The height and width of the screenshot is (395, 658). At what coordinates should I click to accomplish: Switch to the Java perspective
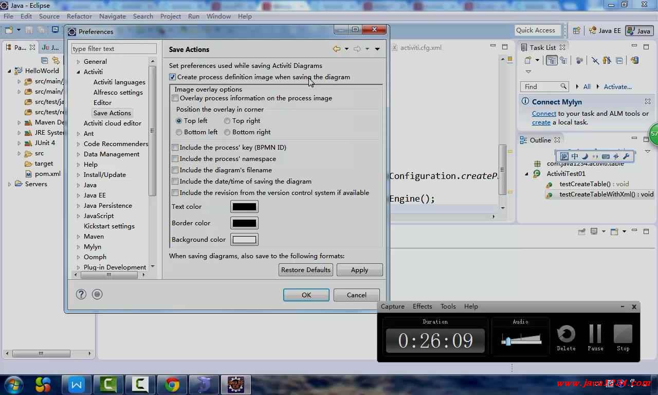point(639,30)
